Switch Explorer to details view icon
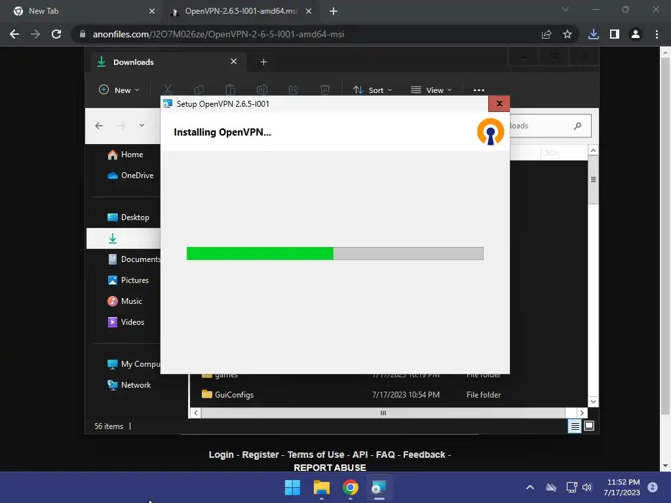 [x=575, y=426]
